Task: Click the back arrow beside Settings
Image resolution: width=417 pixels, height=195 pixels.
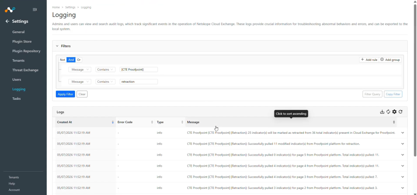Action: 7,21
